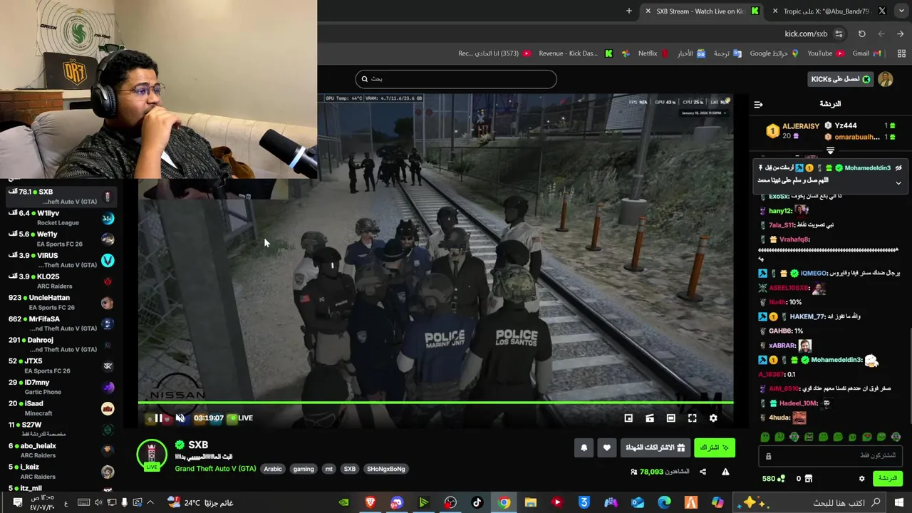Toggle theater mode in the player
Viewport: 912px width, 513px height.
click(671, 418)
